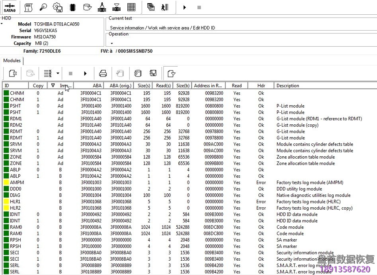Sort table by the ABA column header

coord(97,86)
